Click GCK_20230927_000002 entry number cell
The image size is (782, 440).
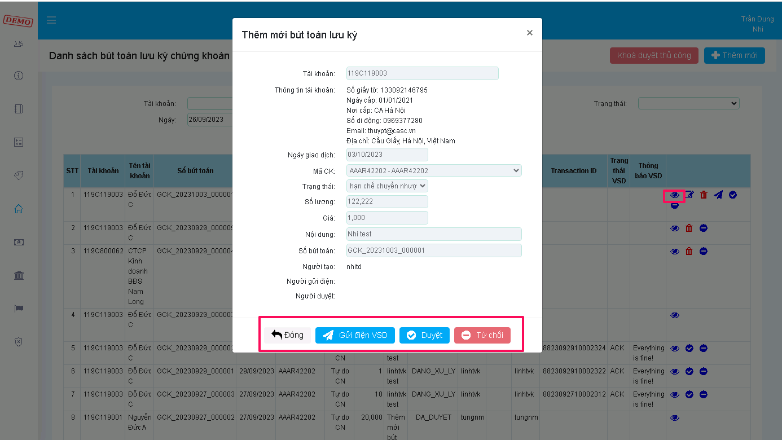coord(195,417)
